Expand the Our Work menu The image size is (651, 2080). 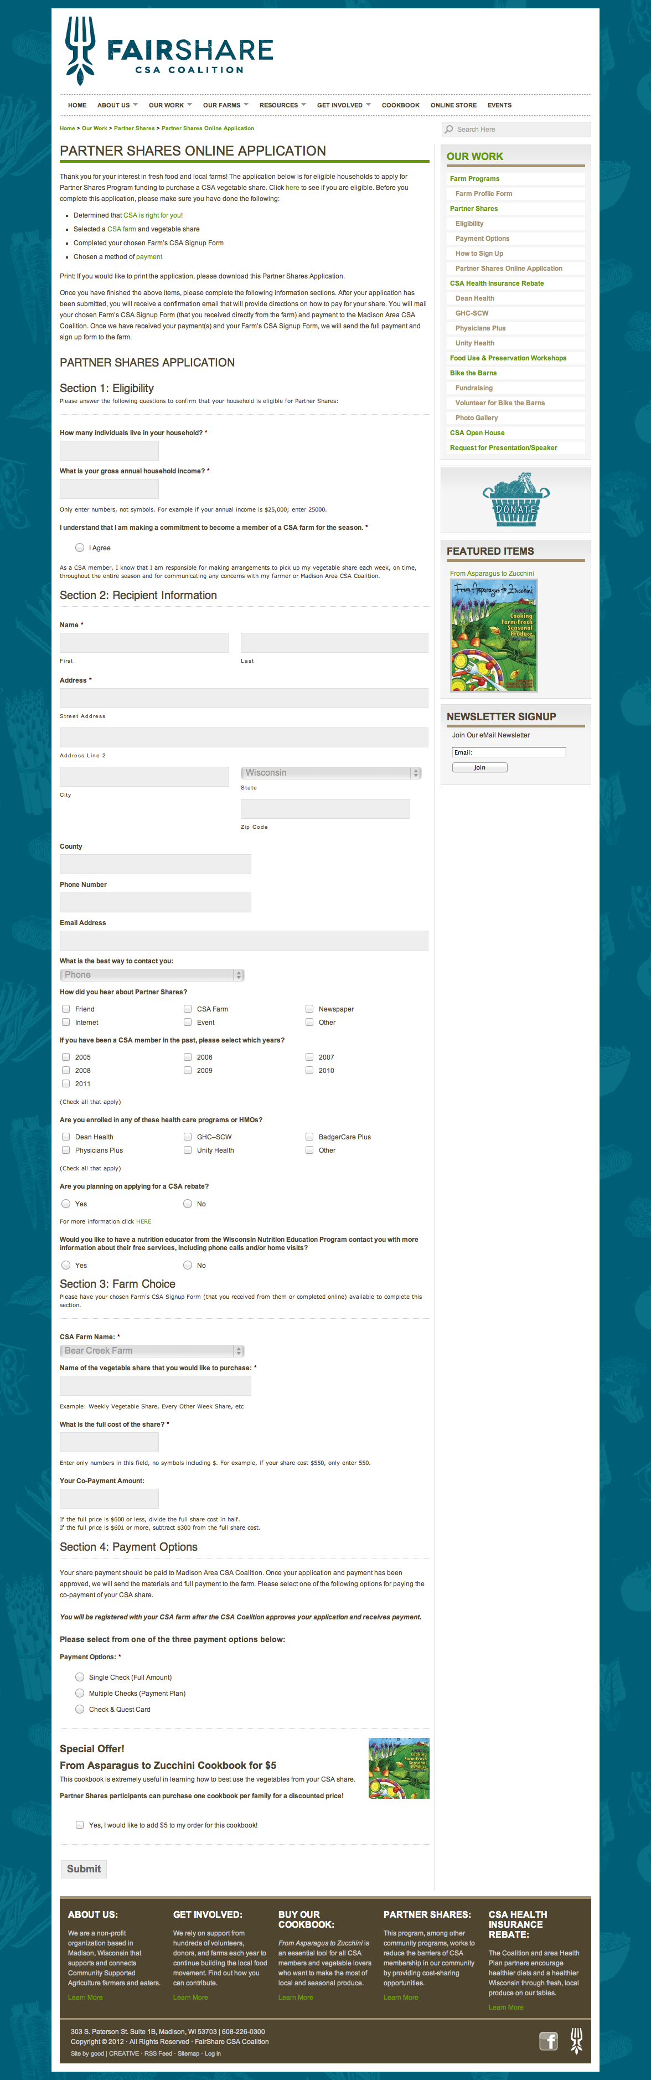(169, 105)
